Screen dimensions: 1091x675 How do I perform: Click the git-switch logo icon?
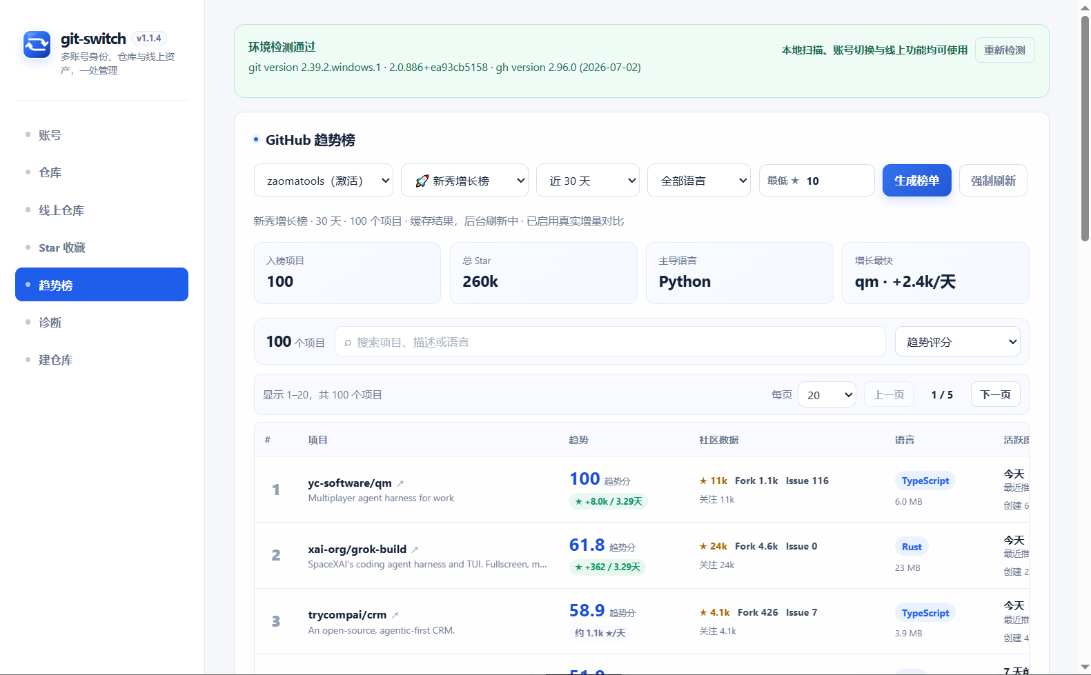pyautogui.click(x=37, y=45)
